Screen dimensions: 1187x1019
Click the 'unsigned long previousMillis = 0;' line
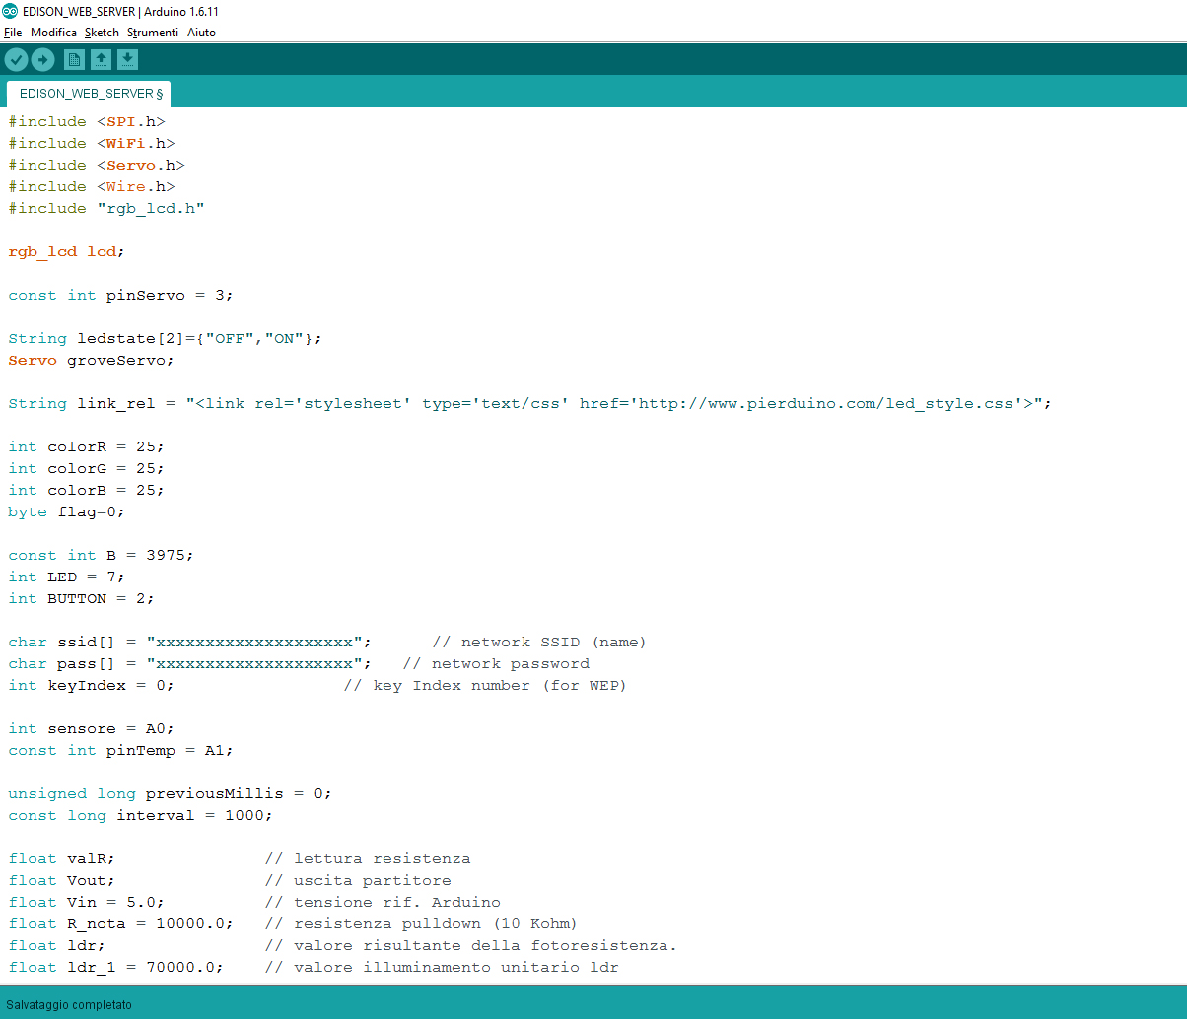click(171, 793)
